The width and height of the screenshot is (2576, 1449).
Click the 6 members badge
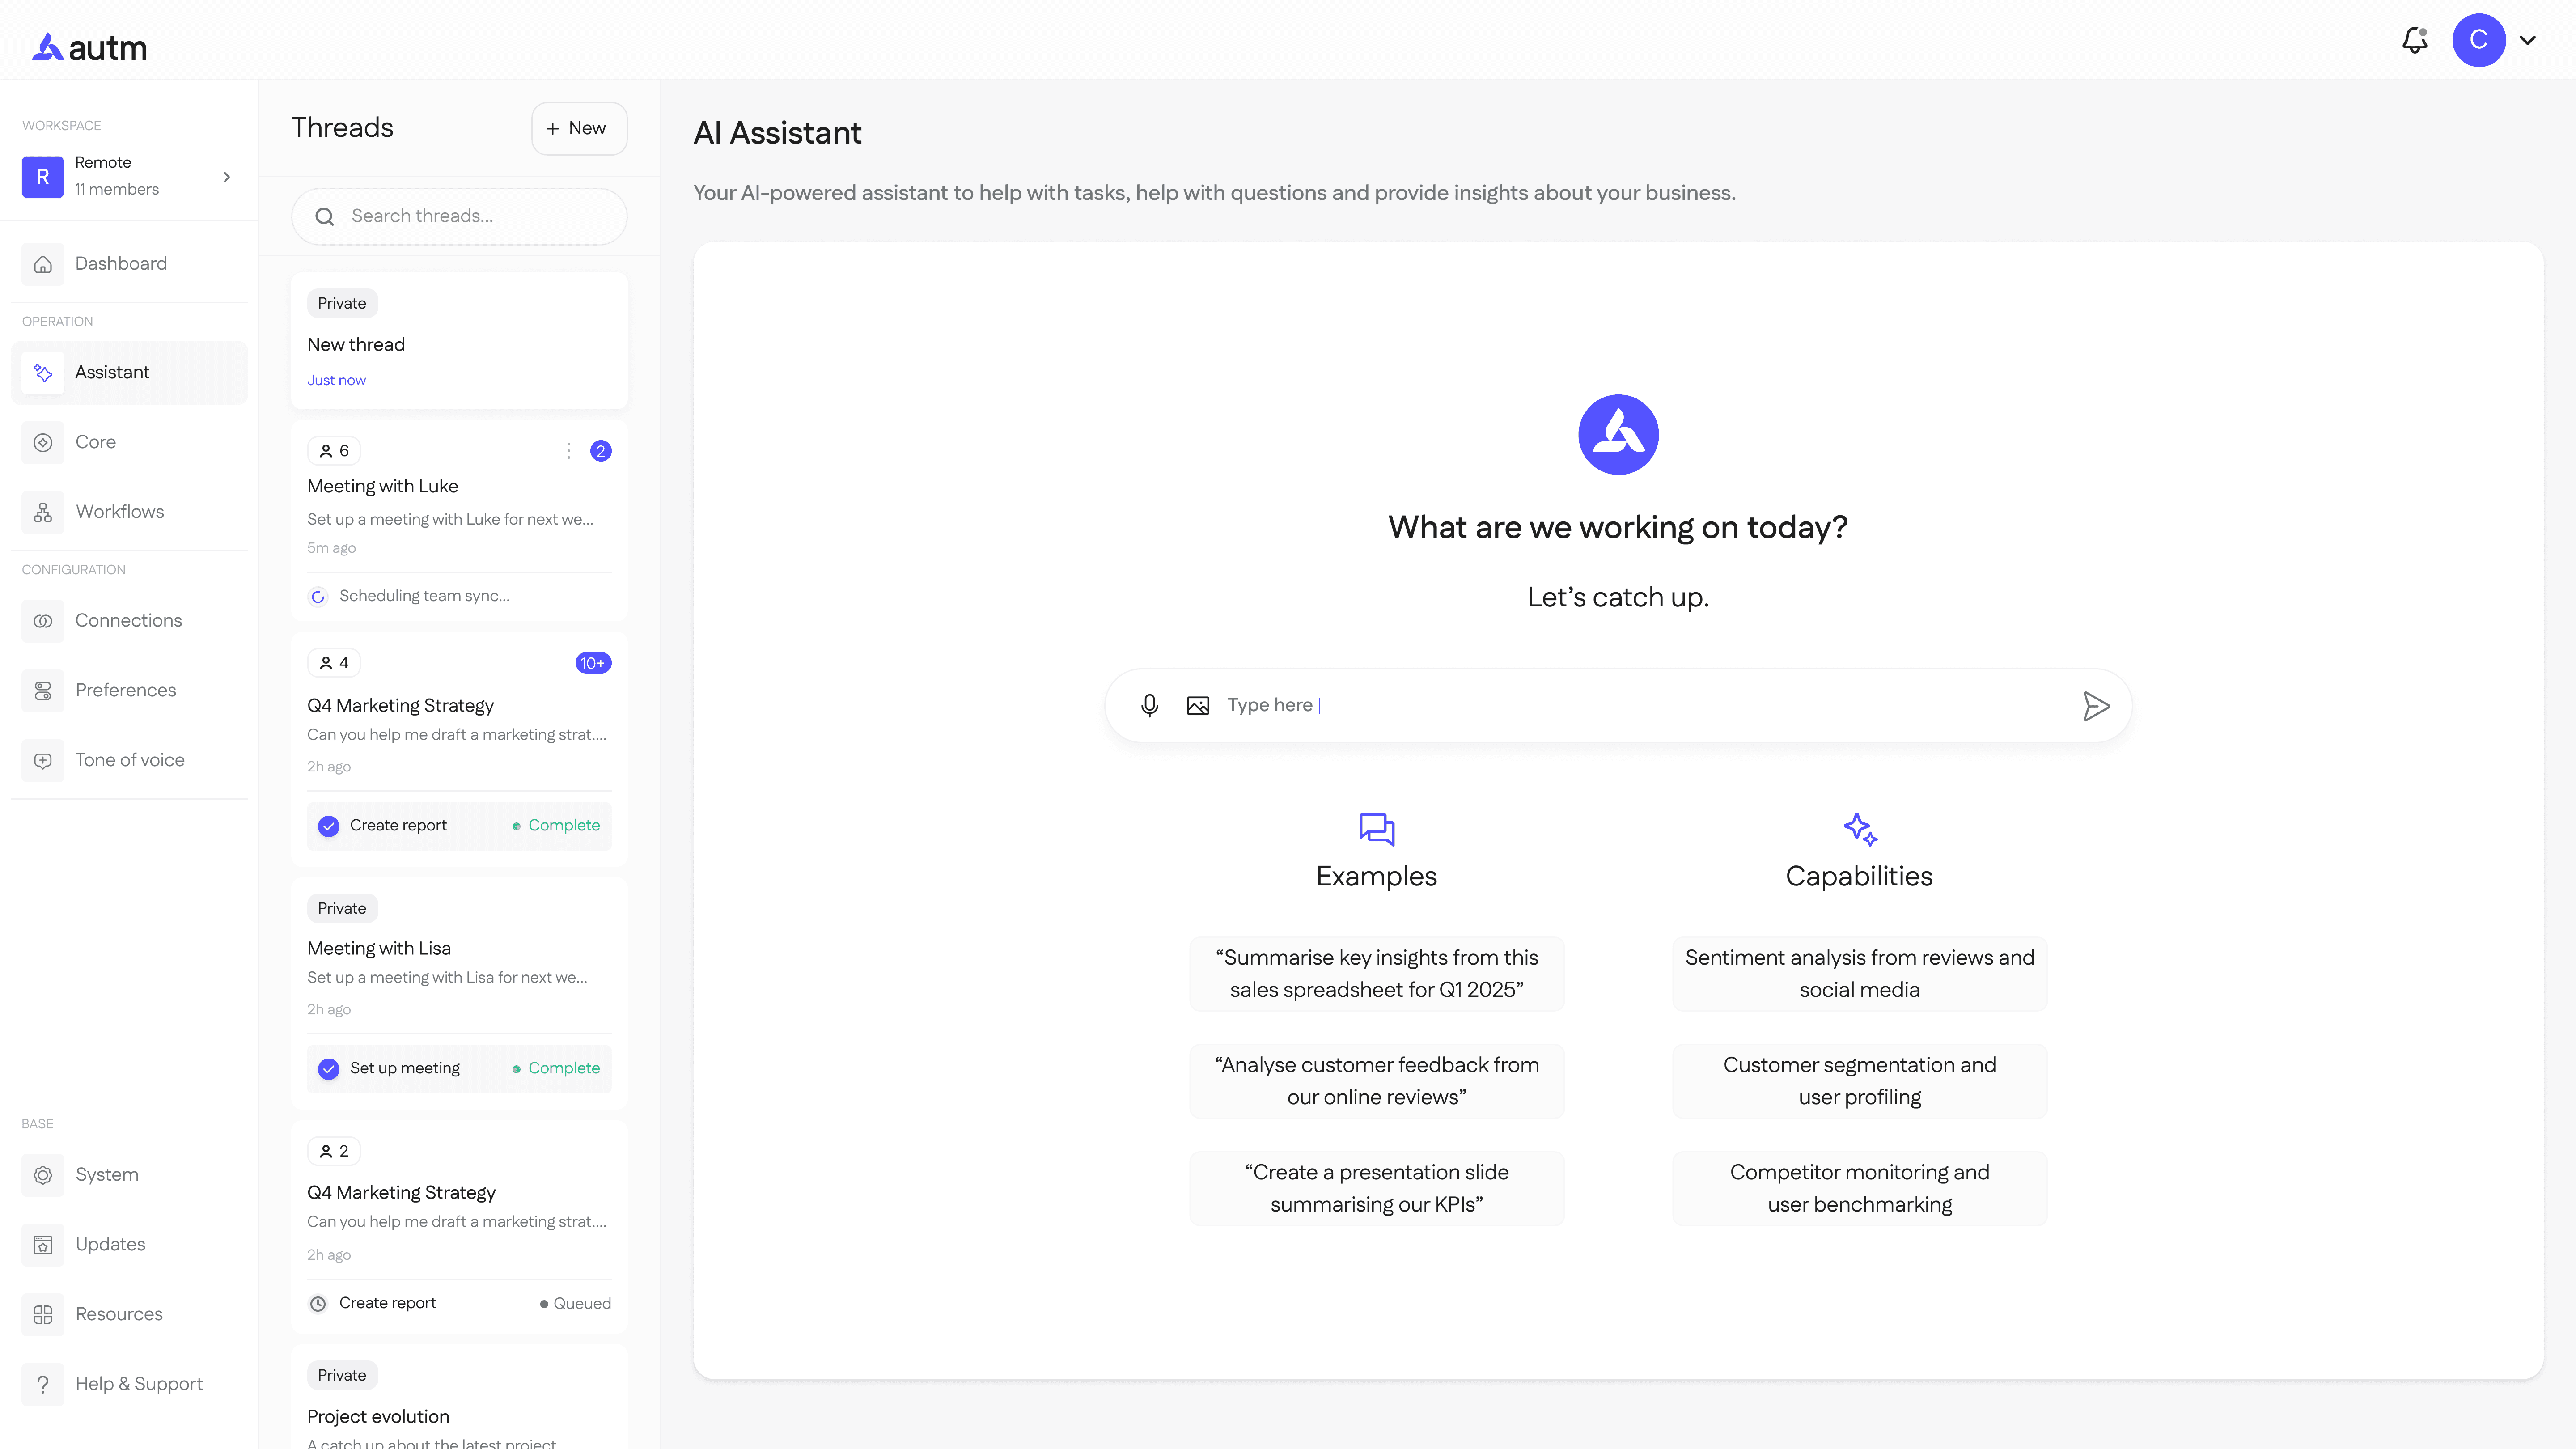[x=334, y=451]
